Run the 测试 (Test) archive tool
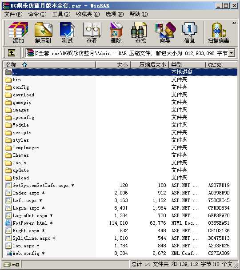 [x=68, y=32]
